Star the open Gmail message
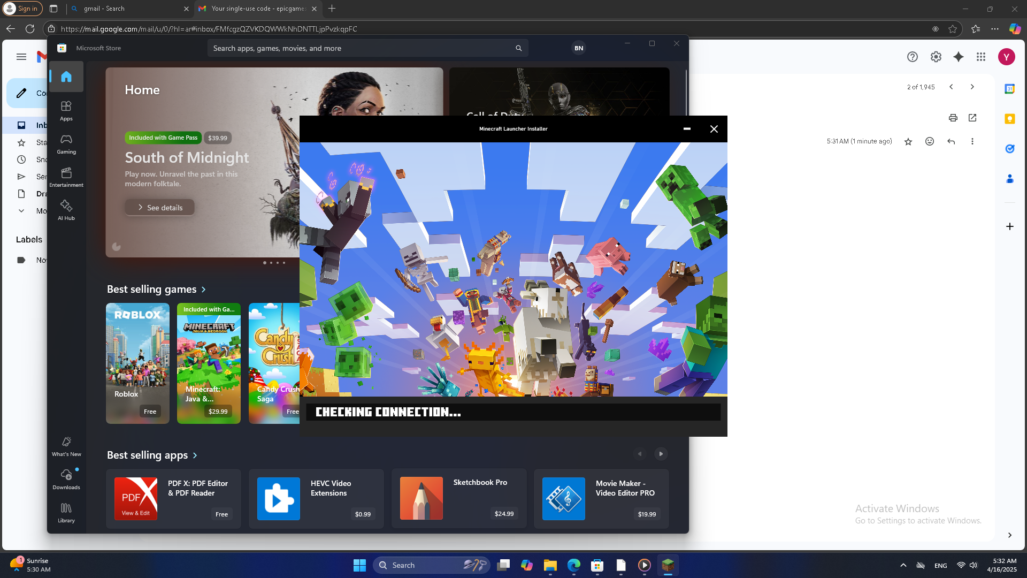This screenshot has width=1027, height=578. [908, 141]
